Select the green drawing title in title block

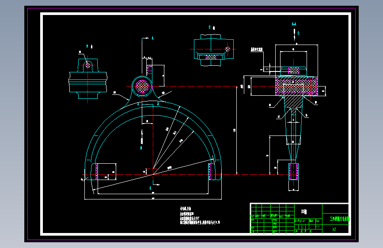[x=340, y=219]
